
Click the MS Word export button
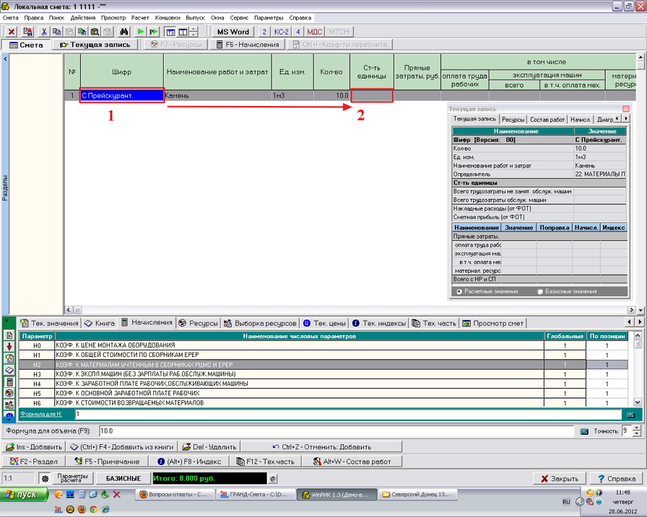233,32
